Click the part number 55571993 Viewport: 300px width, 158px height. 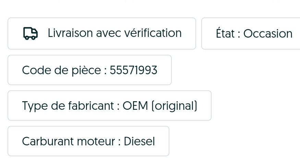point(134,70)
